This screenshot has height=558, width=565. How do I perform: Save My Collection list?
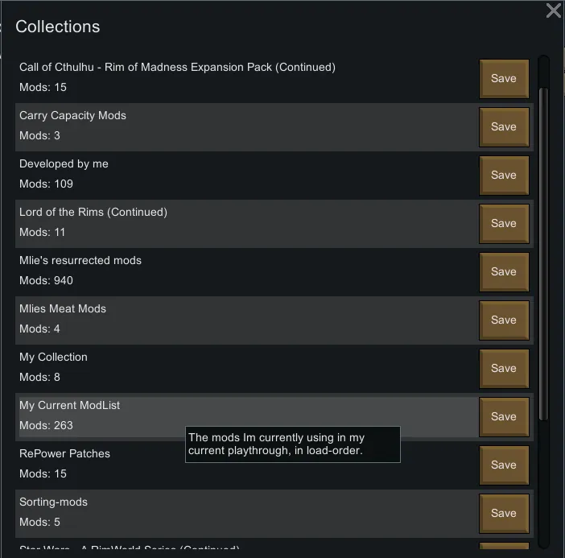[504, 368]
